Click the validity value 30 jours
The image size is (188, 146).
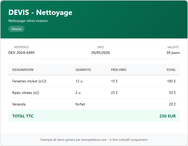pyautogui.click(x=173, y=53)
